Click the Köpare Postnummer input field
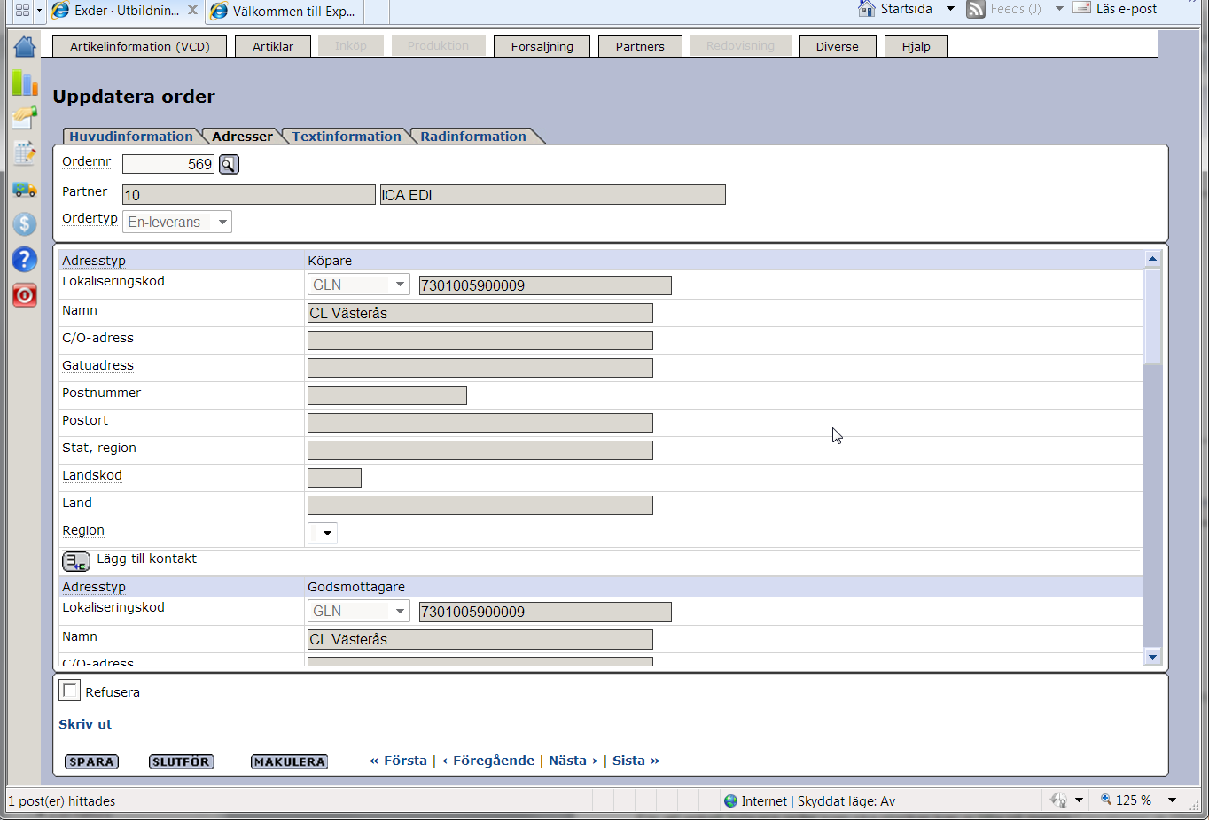 [x=387, y=395]
